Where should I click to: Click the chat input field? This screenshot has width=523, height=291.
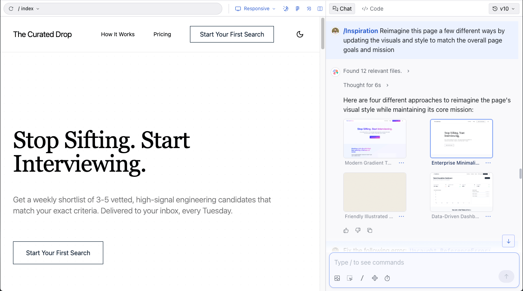[424, 262]
